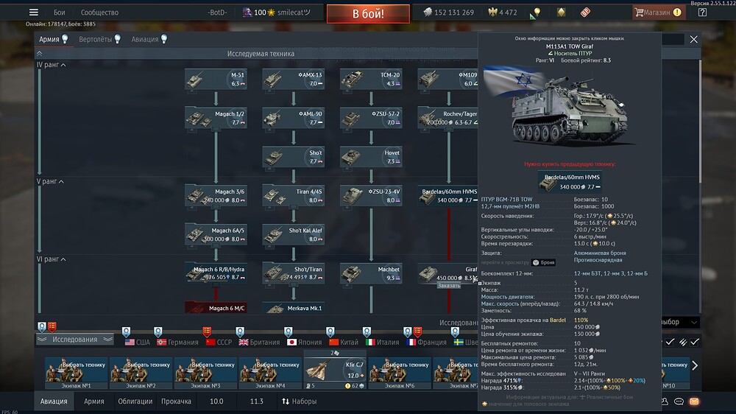Switch to the Авиация tree tab
Viewport: 736px width, 414px height.
[149, 39]
